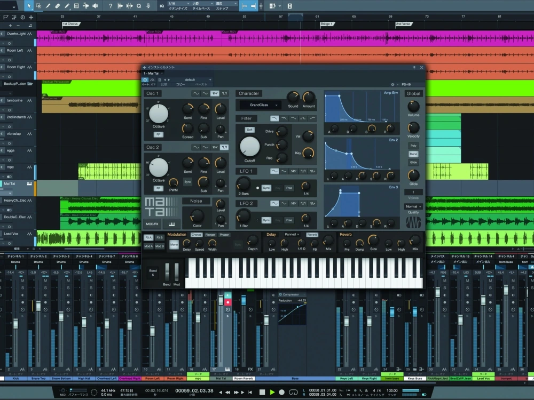Select the Phaser modulation tab

[x=224, y=235]
